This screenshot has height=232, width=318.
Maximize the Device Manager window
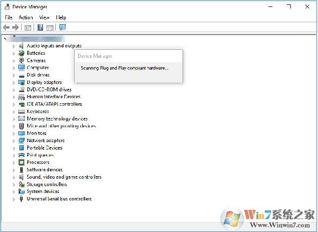click(x=289, y=7)
